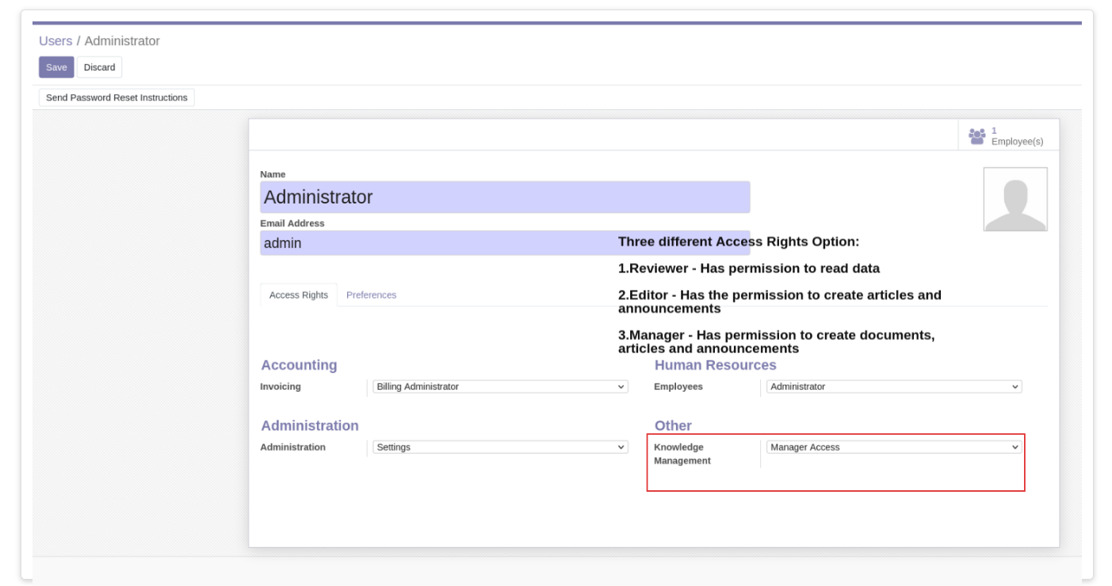Expand the Administration Settings dropdown
The width and height of the screenshot is (1112, 586).
click(501, 447)
